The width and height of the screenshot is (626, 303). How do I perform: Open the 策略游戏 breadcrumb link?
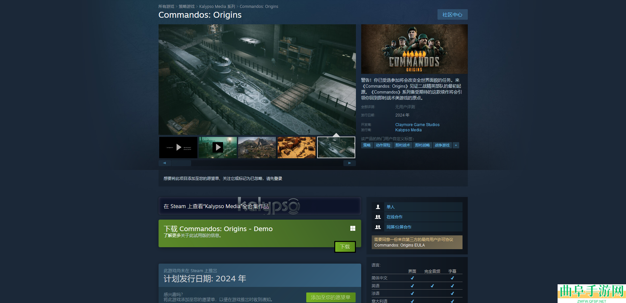click(x=187, y=7)
